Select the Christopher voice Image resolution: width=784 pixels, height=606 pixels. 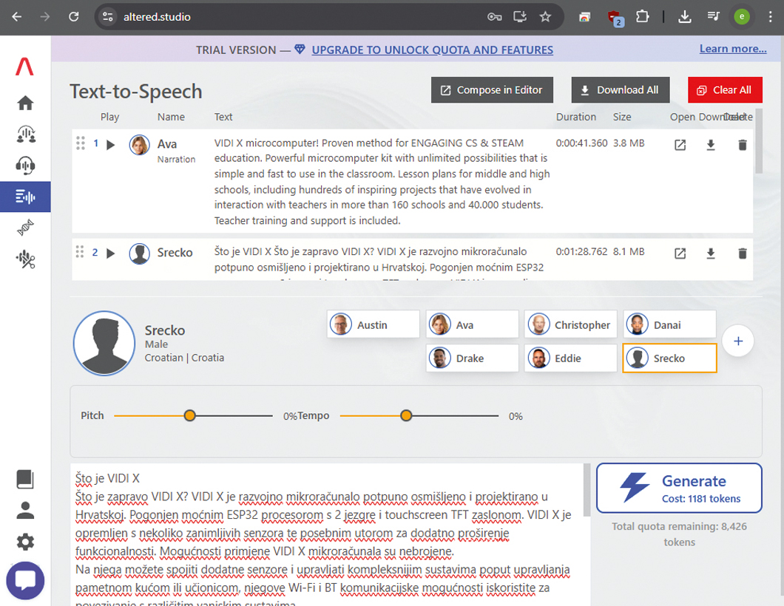[x=571, y=325]
